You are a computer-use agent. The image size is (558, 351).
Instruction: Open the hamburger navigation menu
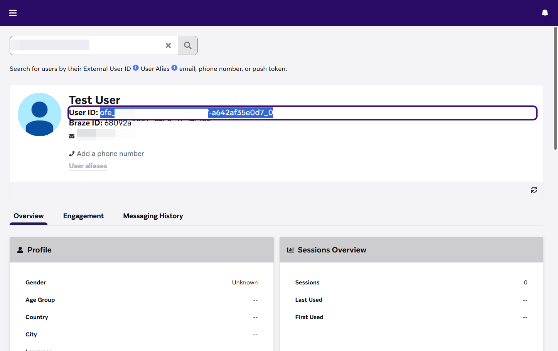coord(13,13)
